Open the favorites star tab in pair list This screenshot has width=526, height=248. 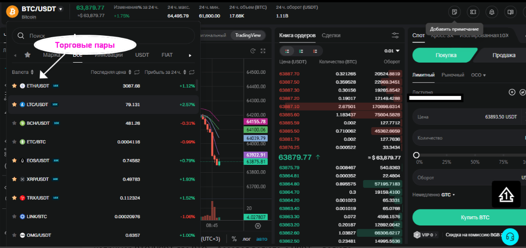click(27, 55)
